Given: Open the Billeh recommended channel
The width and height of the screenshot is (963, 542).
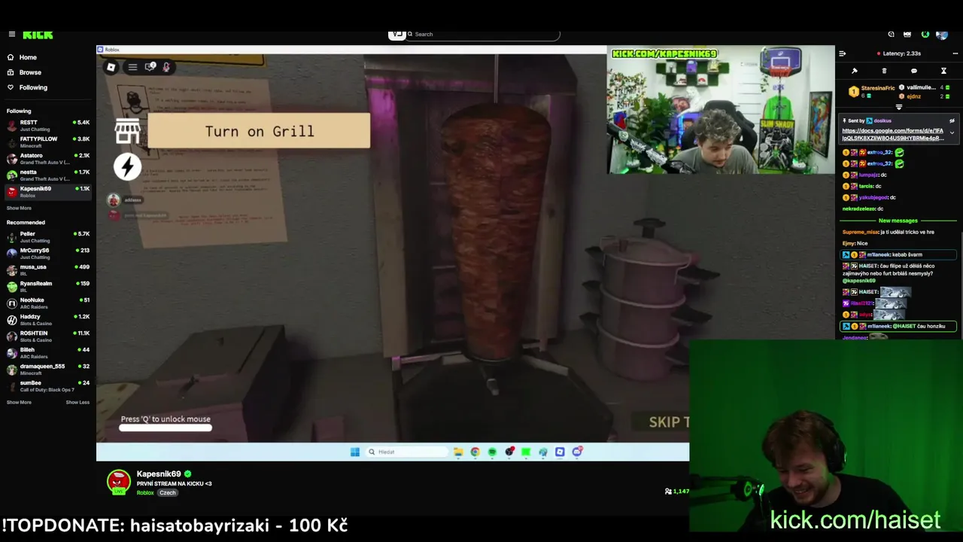Looking at the screenshot, I should tap(47, 353).
